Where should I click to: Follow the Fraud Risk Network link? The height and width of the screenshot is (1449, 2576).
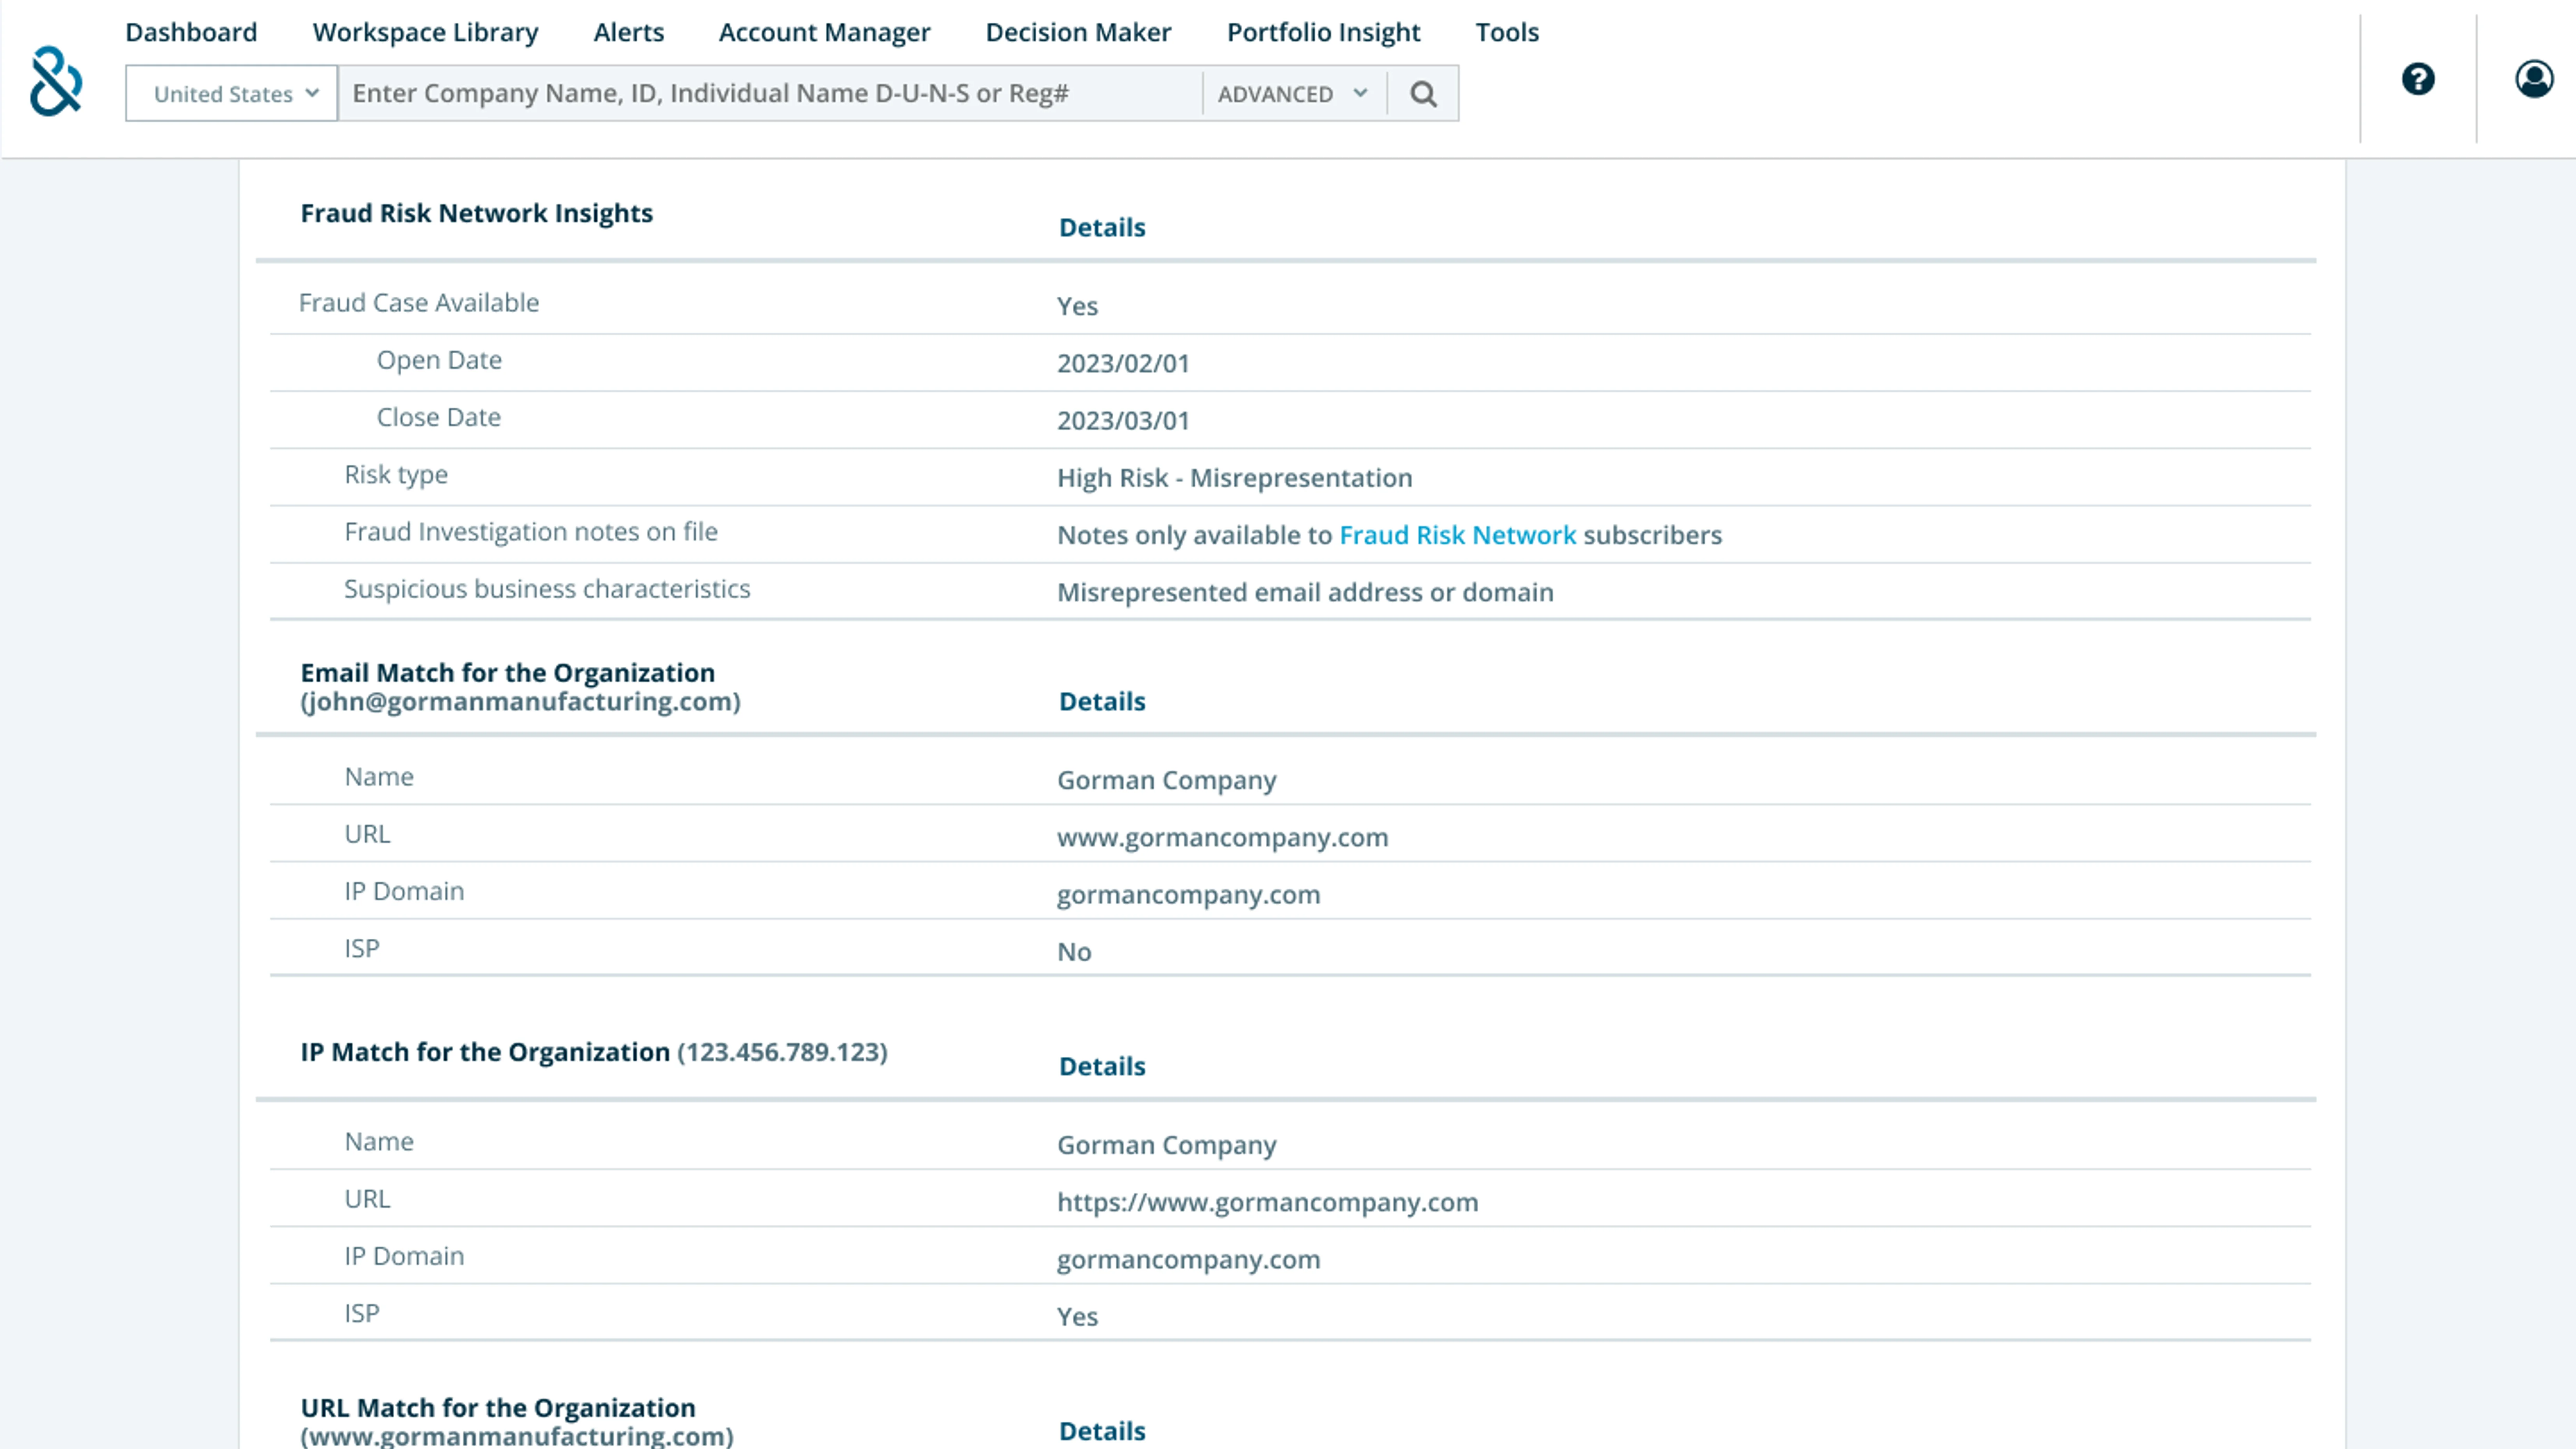tap(1457, 535)
